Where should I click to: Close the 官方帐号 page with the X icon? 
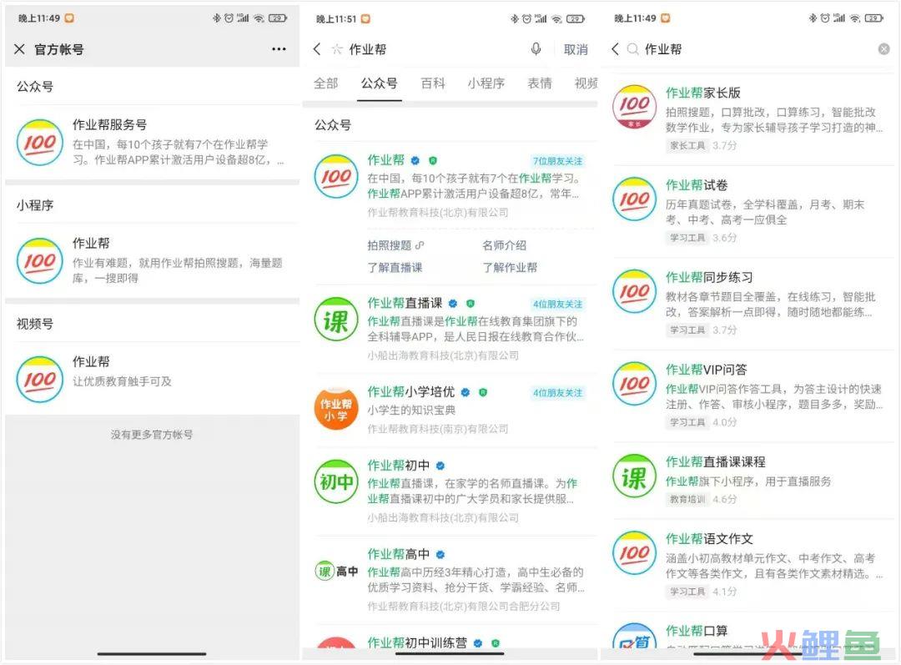pos(19,49)
